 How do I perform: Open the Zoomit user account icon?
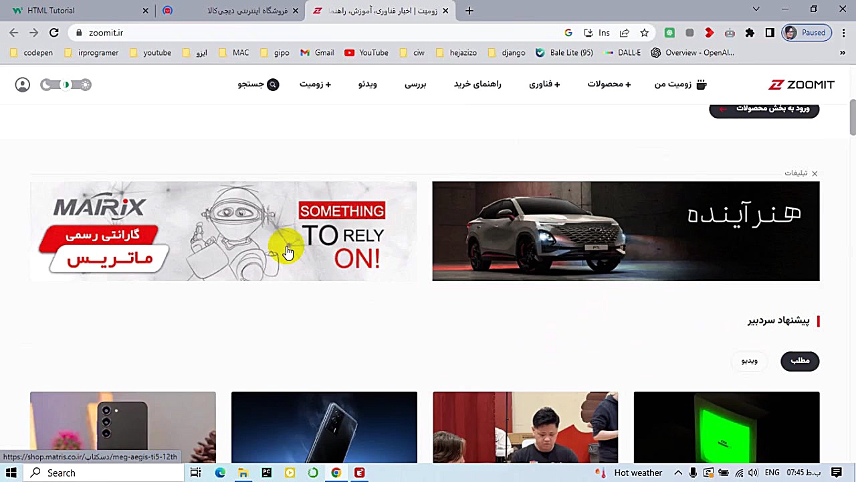coord(23,84)
